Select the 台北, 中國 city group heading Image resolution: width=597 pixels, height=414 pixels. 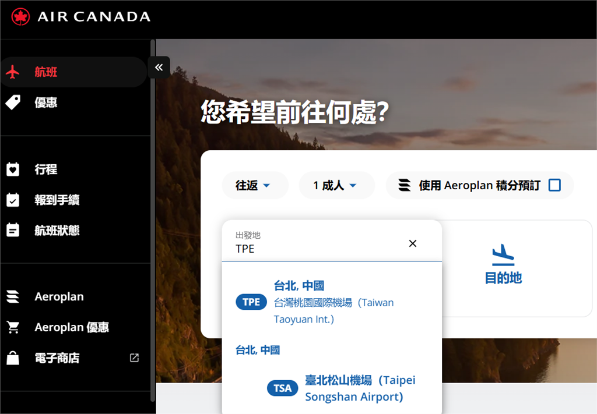click(258, 350)
